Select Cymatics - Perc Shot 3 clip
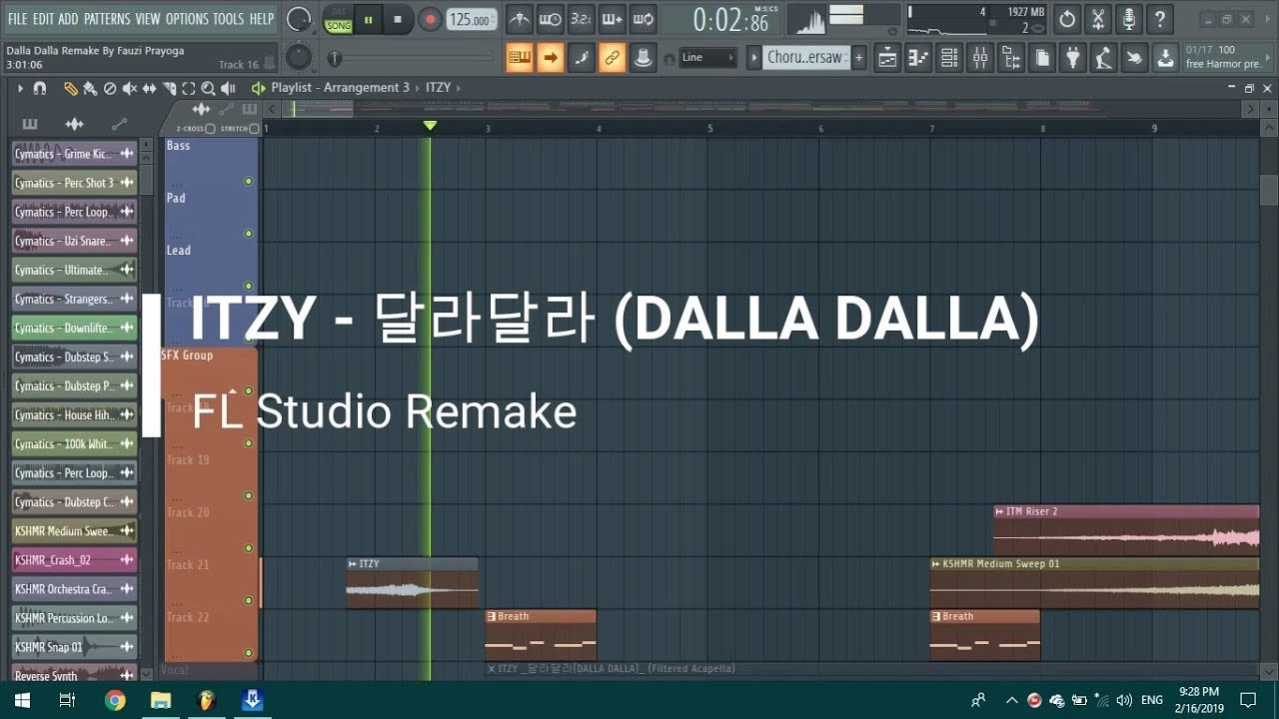This screenshot has height=719, width=1279. click(75, 183)
